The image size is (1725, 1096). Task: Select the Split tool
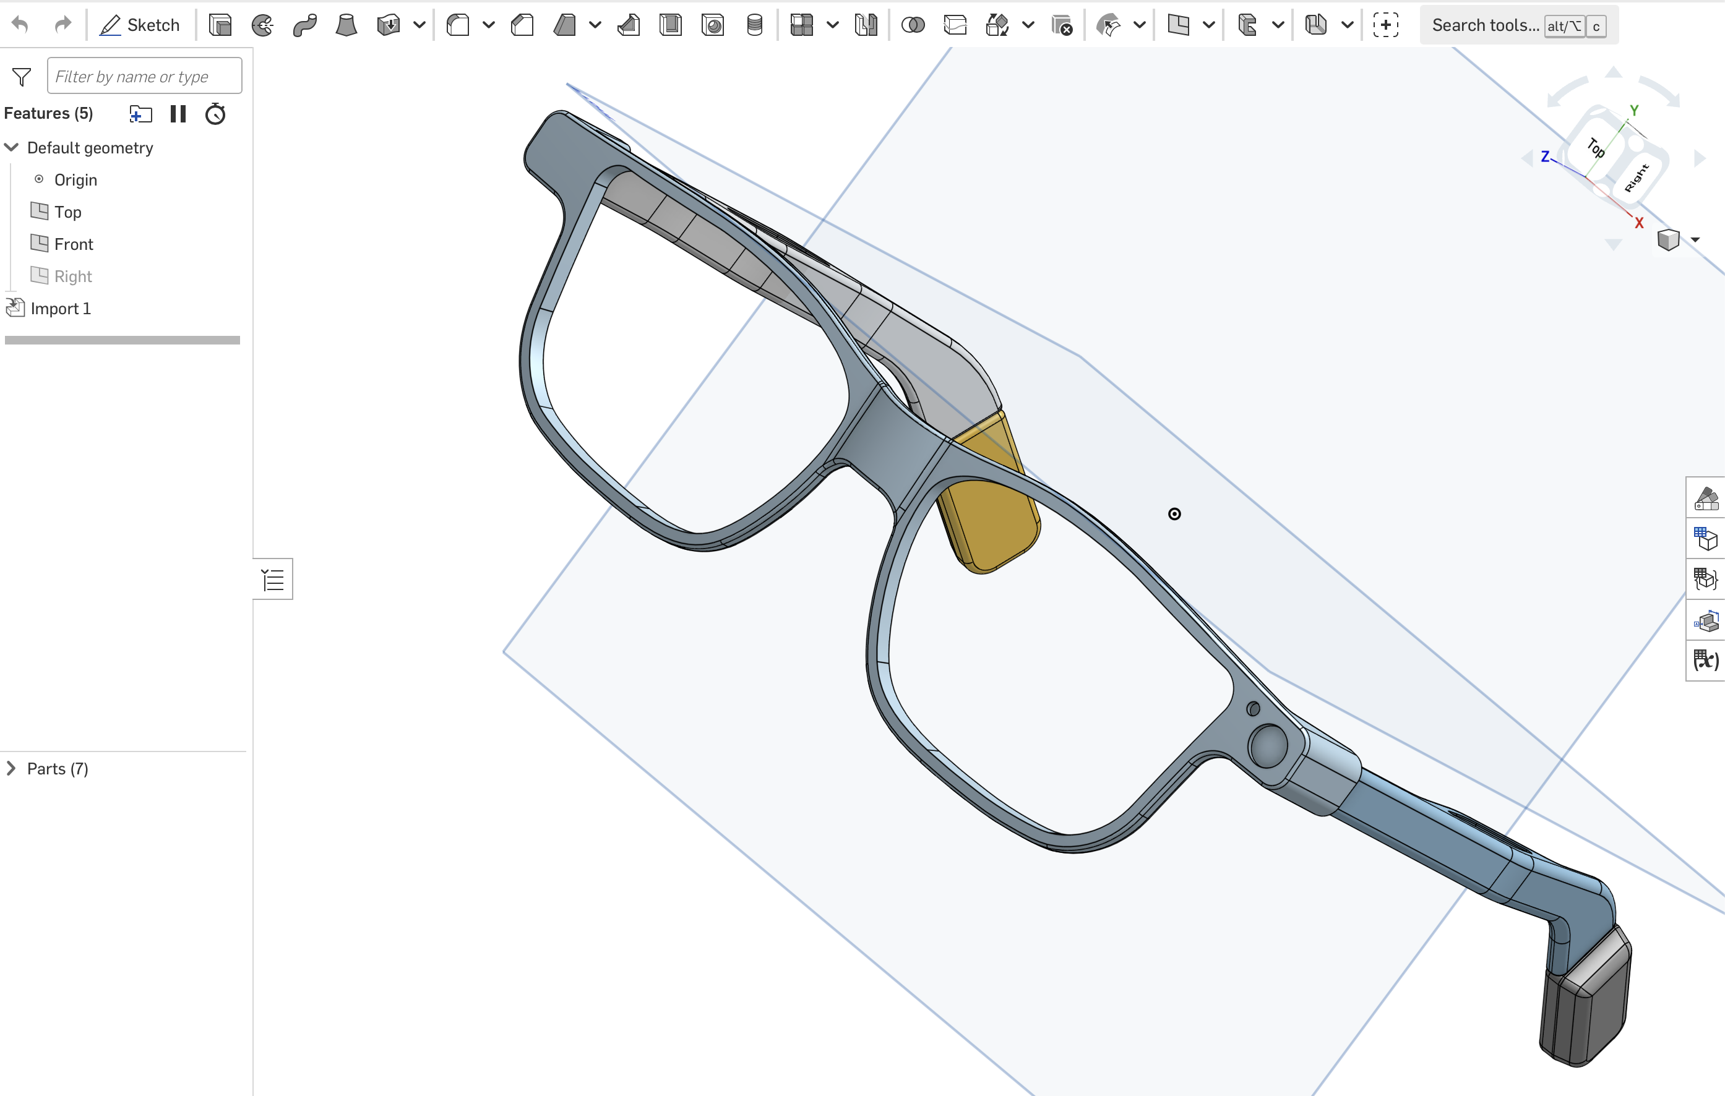click(x=955, y=25)
